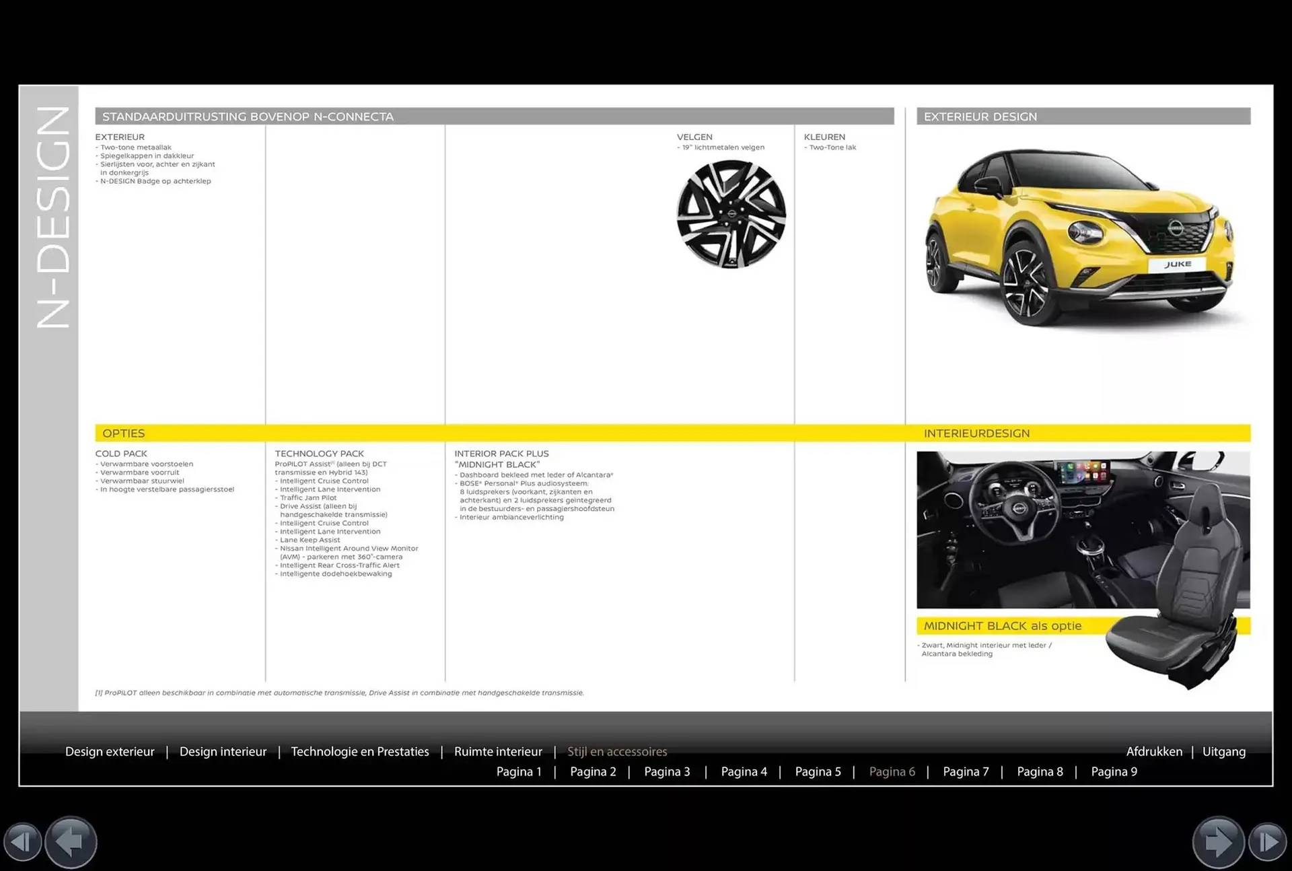Screen dimensions: 1292x871
Task: Open Pagina 3
Action: [667, 771]
